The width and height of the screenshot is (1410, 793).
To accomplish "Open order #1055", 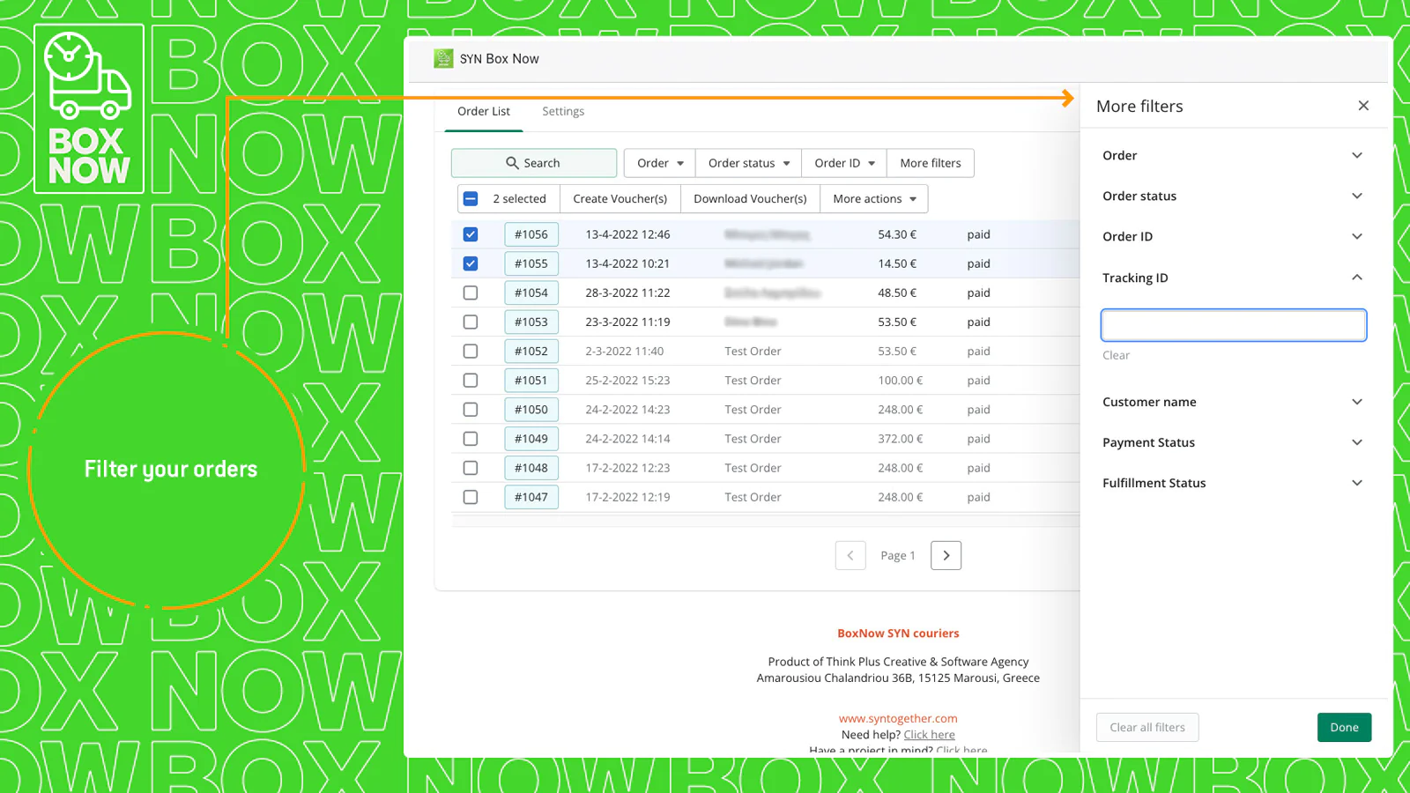I will click(x=531, y=263).
